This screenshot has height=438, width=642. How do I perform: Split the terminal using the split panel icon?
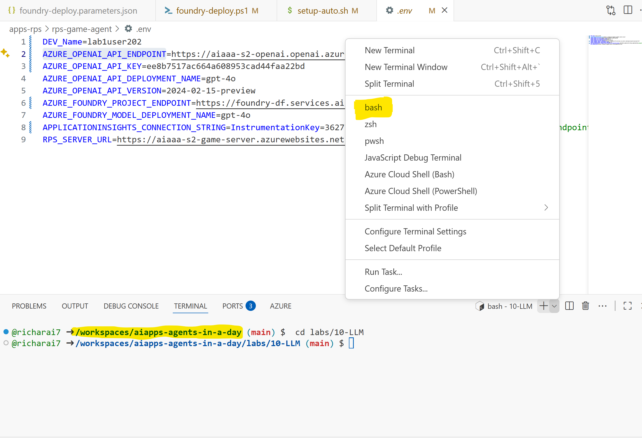(x=569, y=306)
